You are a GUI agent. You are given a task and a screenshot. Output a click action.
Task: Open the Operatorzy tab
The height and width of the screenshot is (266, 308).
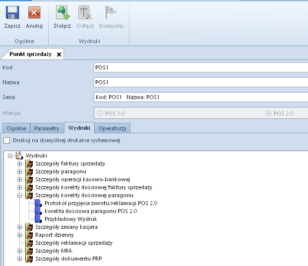click(x=113, y=128)
